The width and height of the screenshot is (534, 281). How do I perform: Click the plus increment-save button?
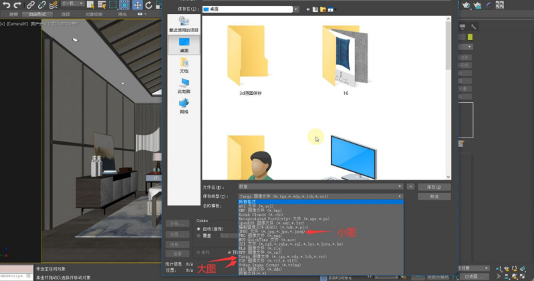coord(410,186)
